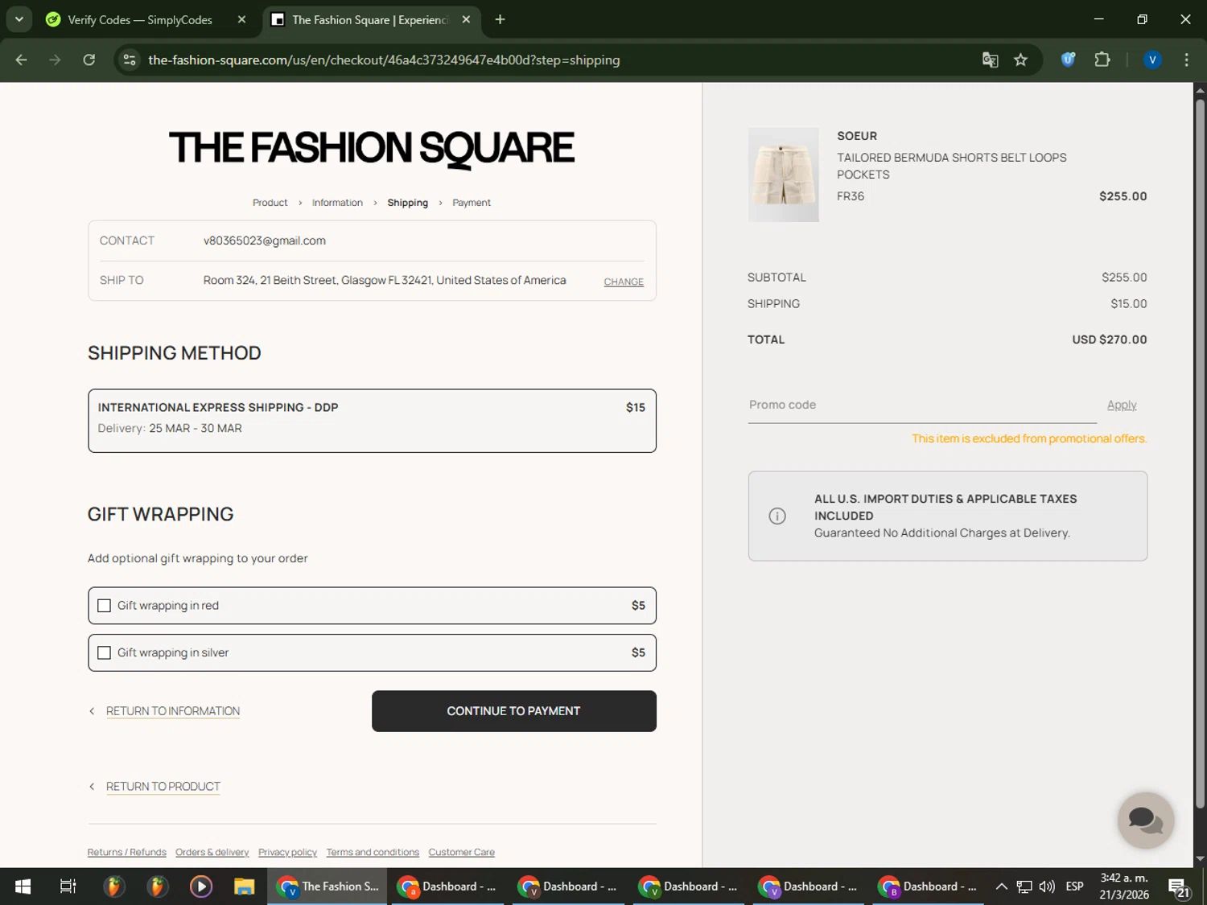The image size is (1207, 905).
Task: Click the USD $270.00 total amount
Action: [1109, 339]
